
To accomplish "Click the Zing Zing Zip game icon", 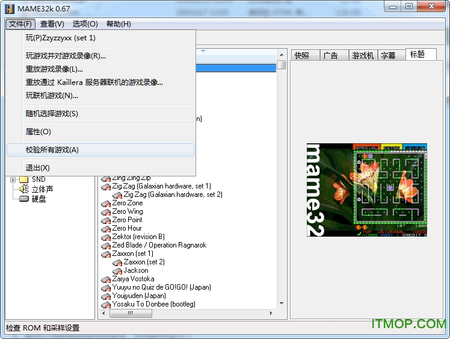I will [106, 178].
